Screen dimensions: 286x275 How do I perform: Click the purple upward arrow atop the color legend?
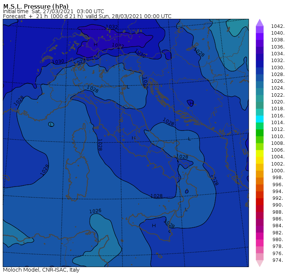260,23
